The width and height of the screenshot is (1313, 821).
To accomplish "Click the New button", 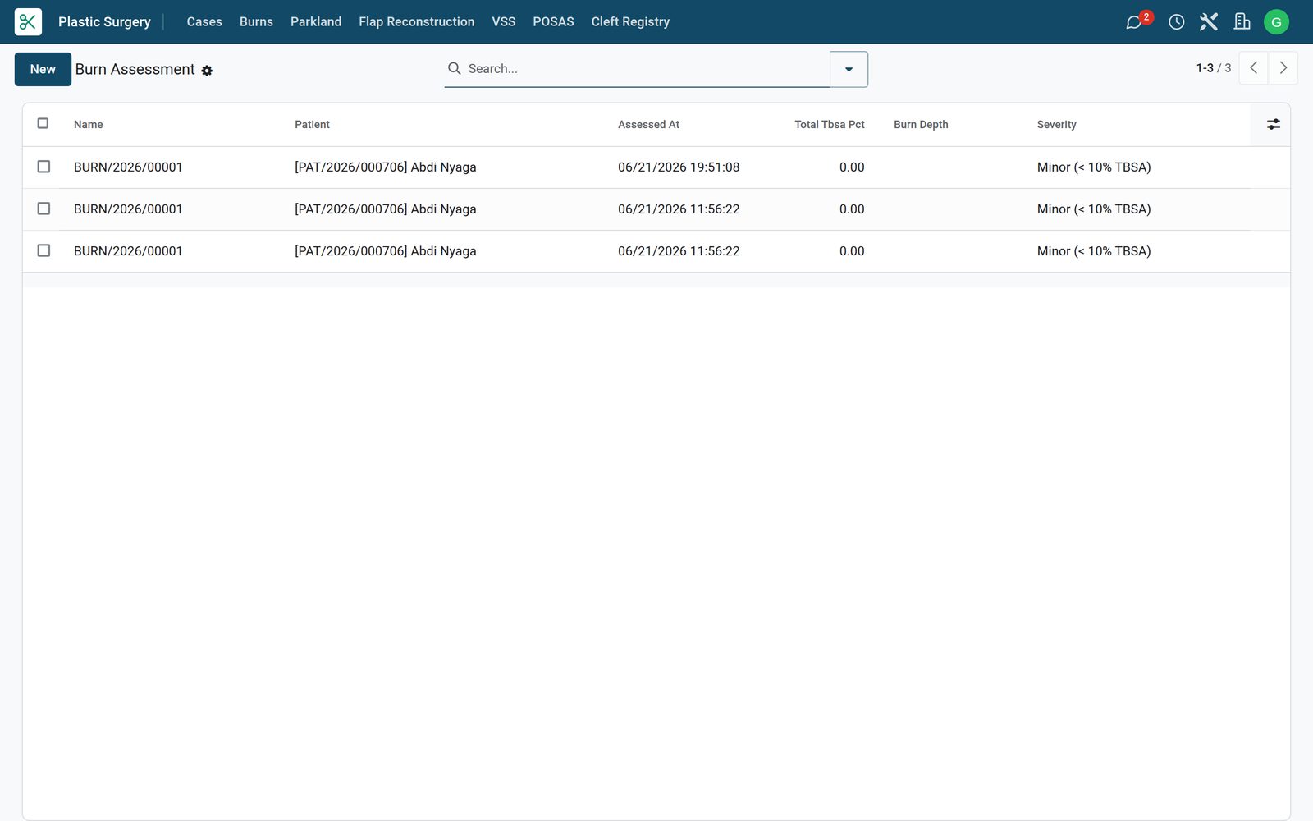I will [x=43, y=69].
